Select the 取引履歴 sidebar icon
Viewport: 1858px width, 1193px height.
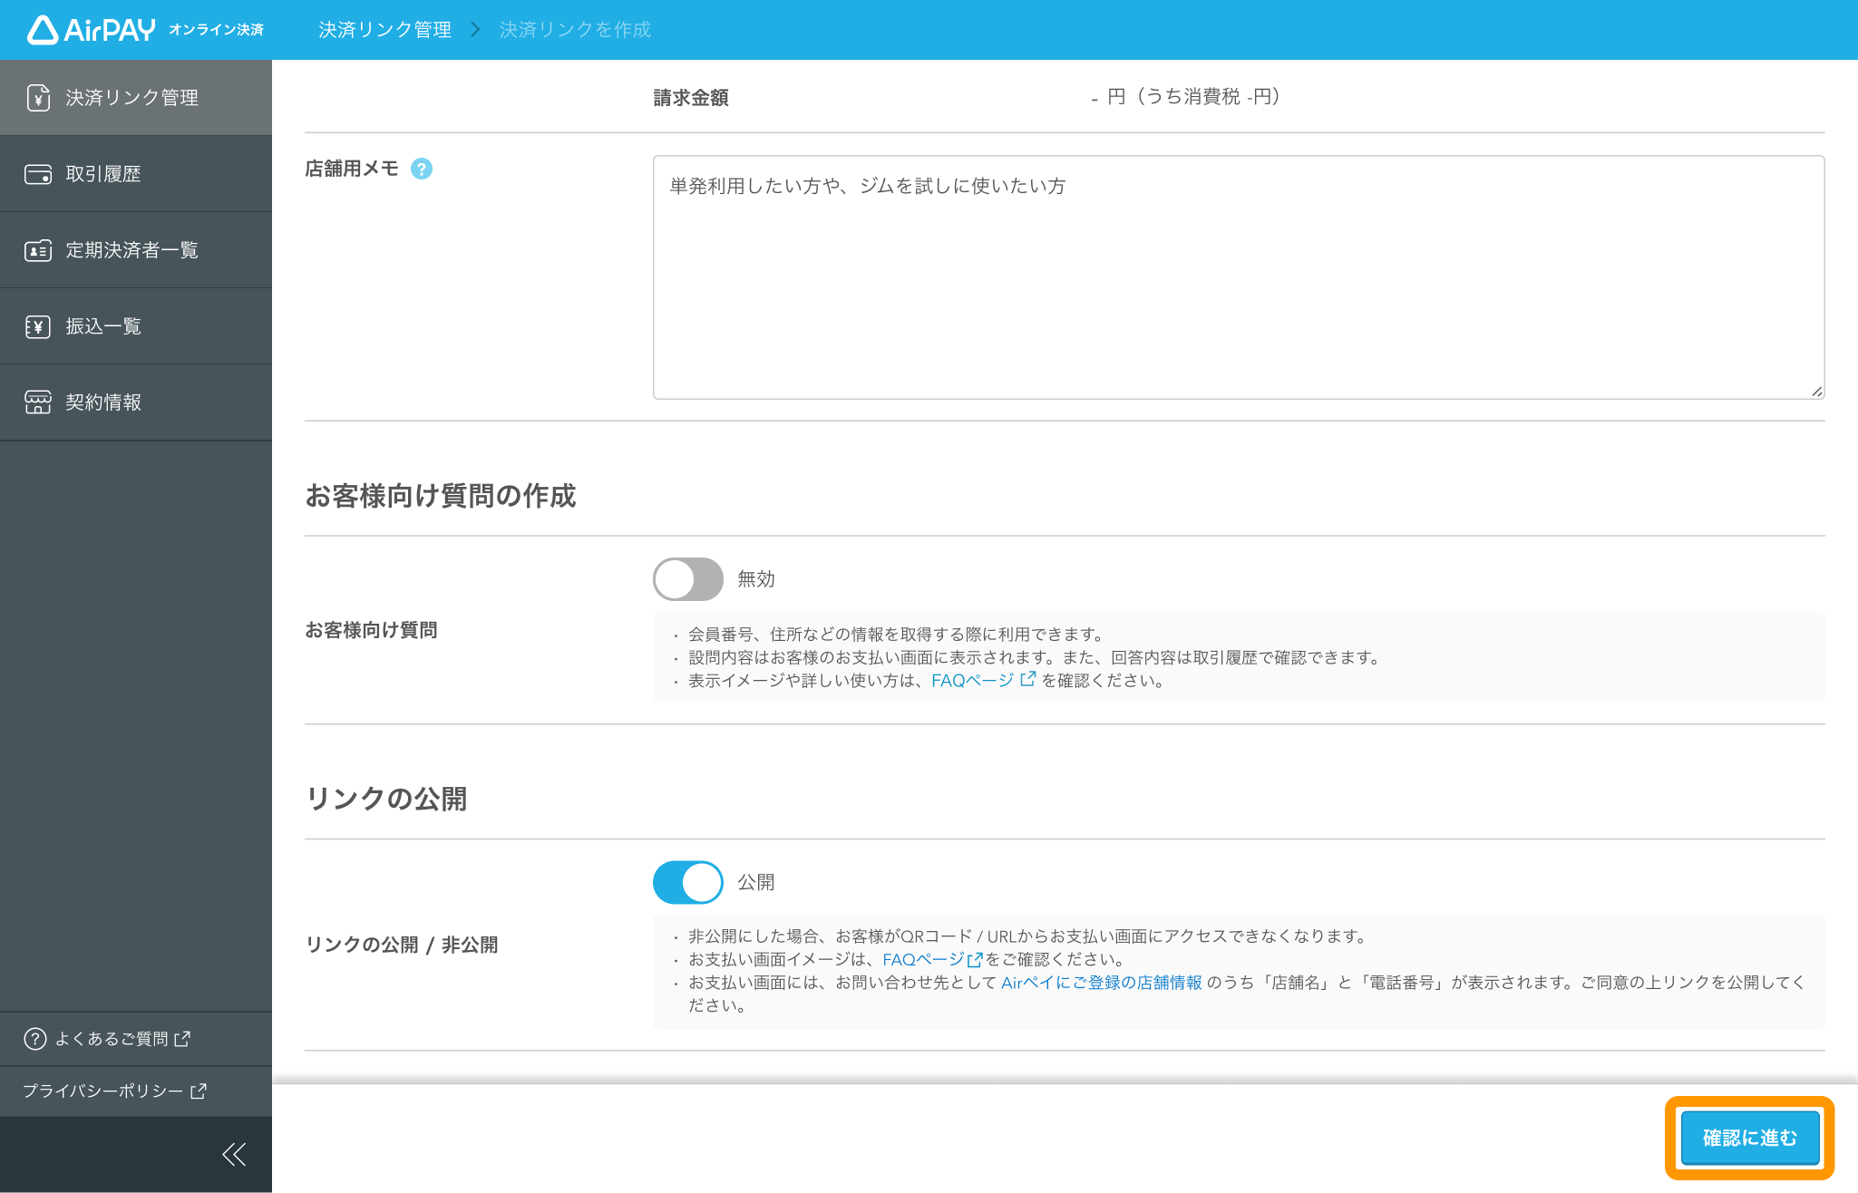37,174
